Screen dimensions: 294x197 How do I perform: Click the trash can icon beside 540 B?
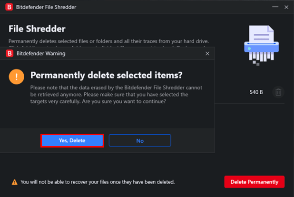(x=278, y=92)
